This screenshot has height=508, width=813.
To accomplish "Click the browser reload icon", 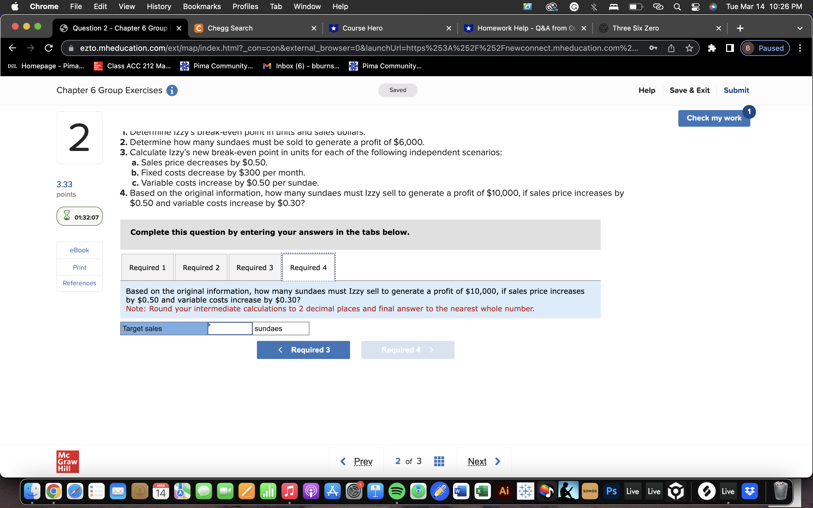I will point(49,48).
